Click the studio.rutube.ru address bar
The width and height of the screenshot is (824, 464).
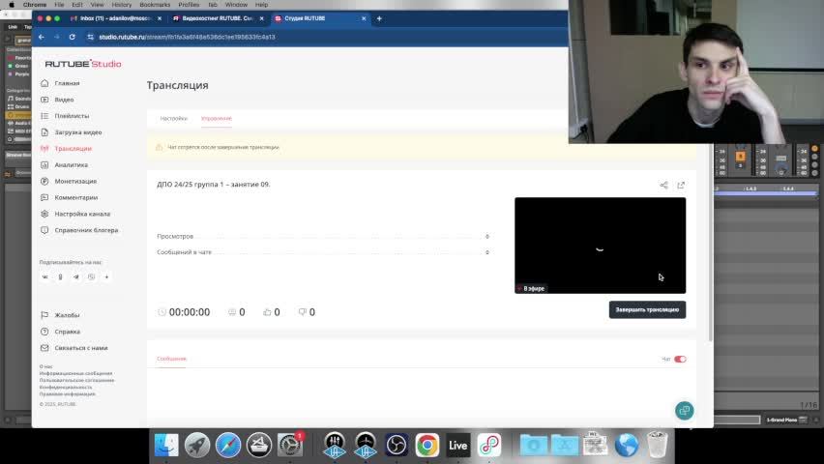[187, 37]
